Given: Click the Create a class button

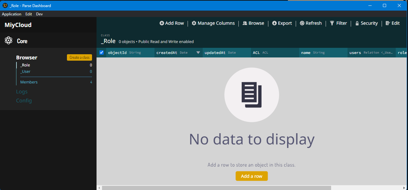Looking at the screenshot, I should click(x=79, y=57).
